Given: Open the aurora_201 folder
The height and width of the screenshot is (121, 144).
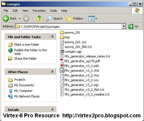Looking at the screenshot, I should click(70, 32).
